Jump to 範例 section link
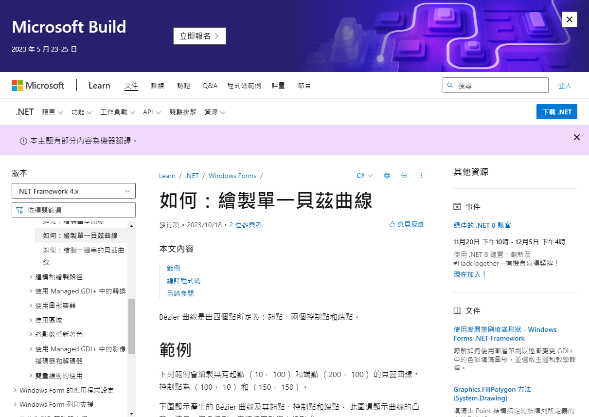This screenshot has width=589, height=417. (174, 268)
